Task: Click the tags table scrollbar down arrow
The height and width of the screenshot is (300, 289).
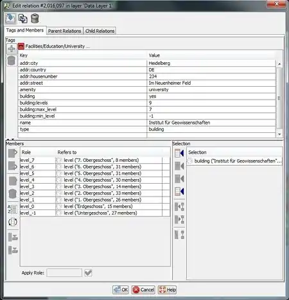Action: click(x=279, y=134)
